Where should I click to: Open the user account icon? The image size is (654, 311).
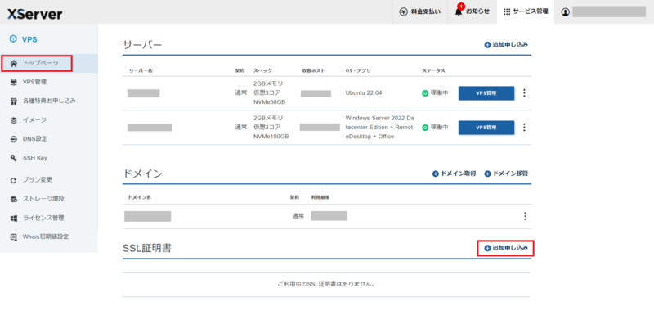[x=566, y=12]
